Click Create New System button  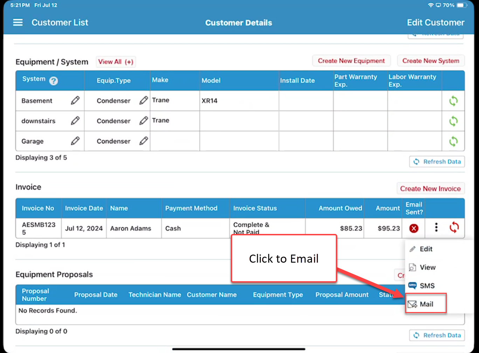click(431, 61)
